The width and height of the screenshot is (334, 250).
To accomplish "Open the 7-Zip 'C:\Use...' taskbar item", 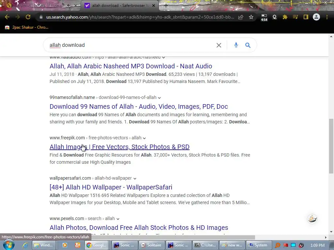I will tap(205, 245).
